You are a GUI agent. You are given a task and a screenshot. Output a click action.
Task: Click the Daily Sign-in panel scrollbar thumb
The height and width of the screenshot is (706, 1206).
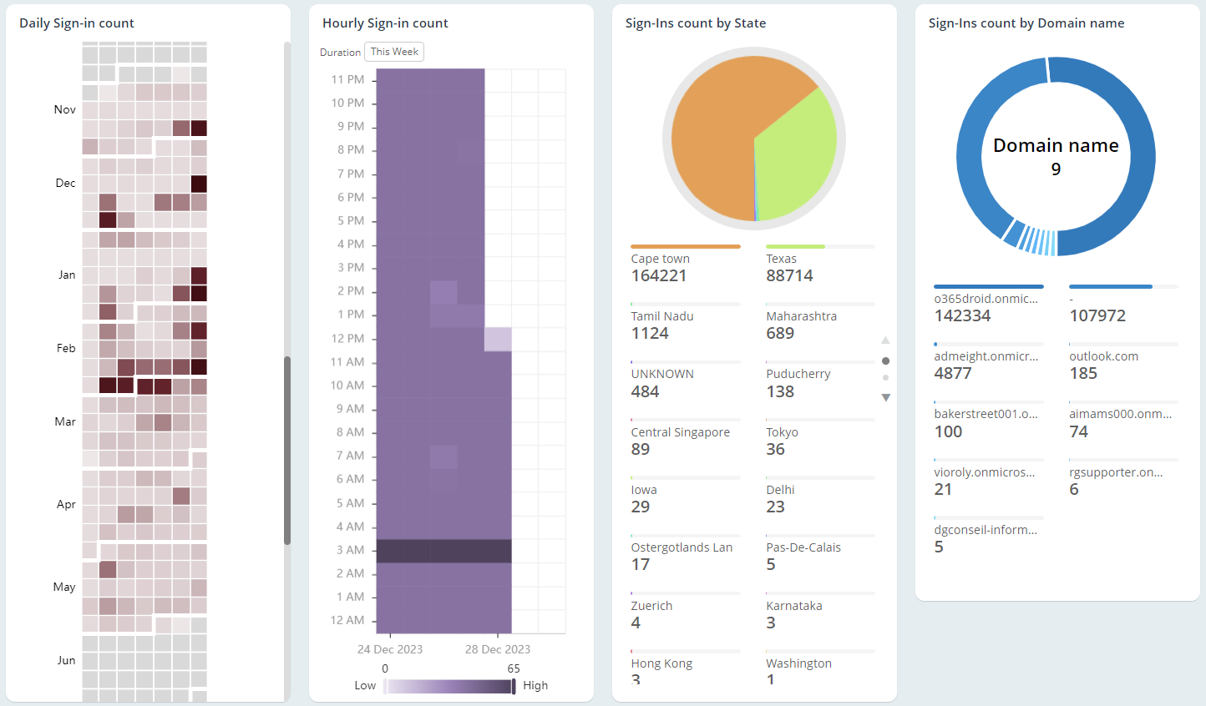point(287,451)
